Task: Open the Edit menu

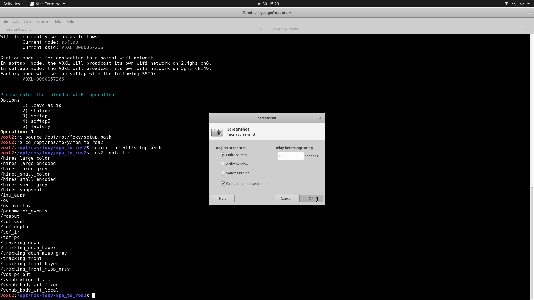Action: coord(16,21)
